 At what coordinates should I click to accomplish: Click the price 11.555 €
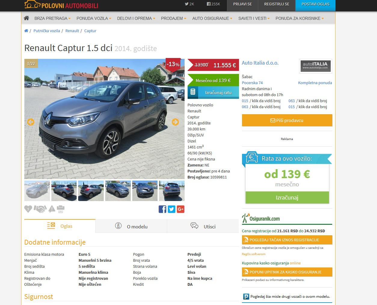tap(225, 65)
